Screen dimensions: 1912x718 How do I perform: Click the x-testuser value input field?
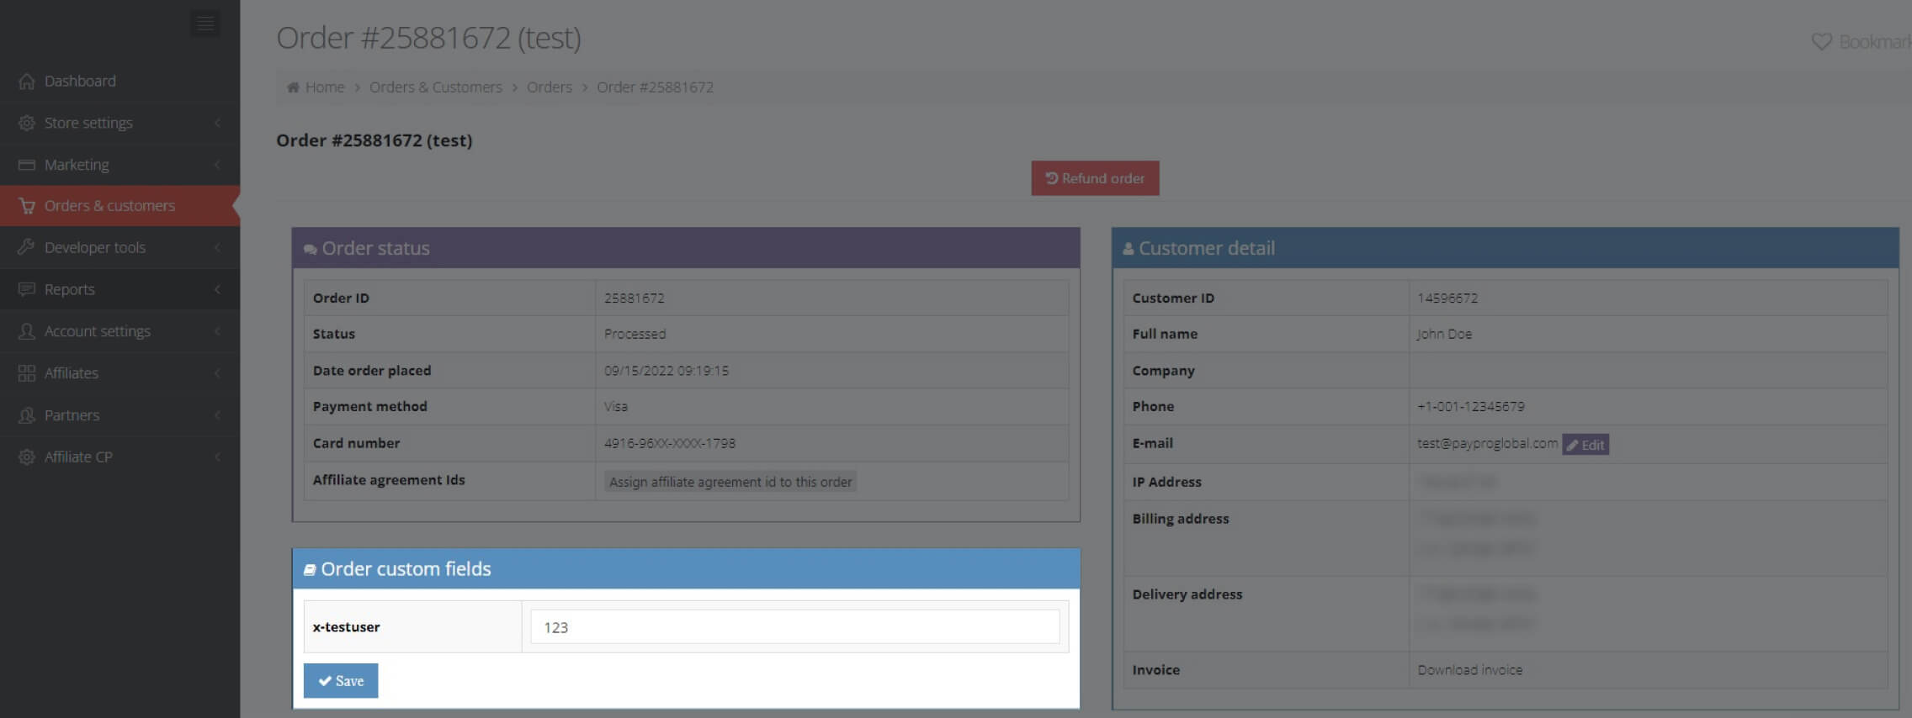[x=794, y=627]
